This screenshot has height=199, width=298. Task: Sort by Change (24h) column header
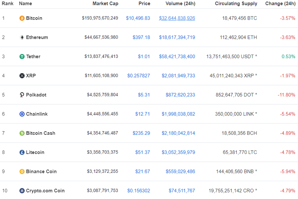coord(280,4)
